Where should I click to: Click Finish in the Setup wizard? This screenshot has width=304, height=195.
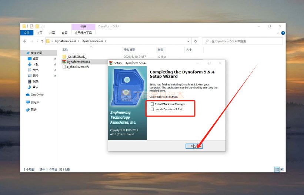[x=194, y=146]
